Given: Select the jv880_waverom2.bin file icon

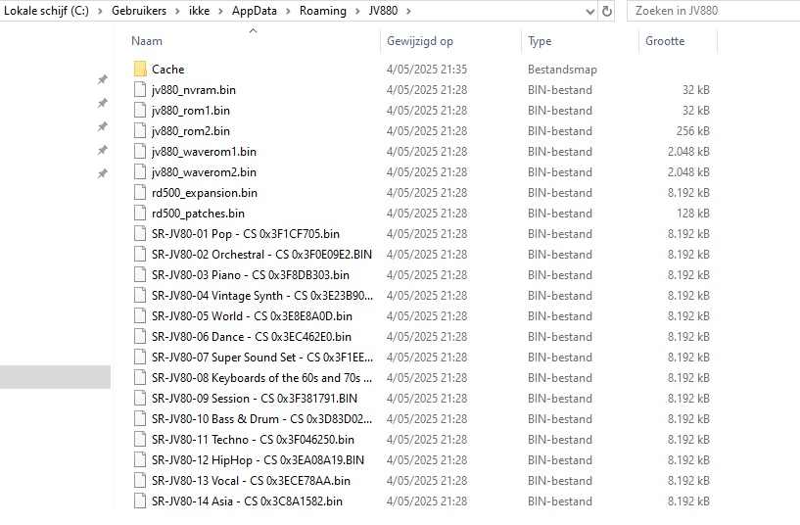Looking at the screenshot, I should [140, 172].
